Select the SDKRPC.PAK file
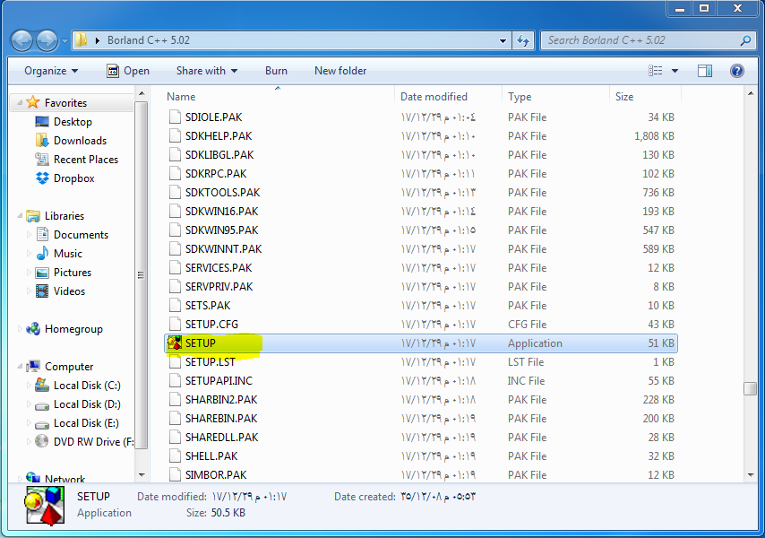Screen dimensions: 765x538 pyautogui.click(x=216, y=174)
